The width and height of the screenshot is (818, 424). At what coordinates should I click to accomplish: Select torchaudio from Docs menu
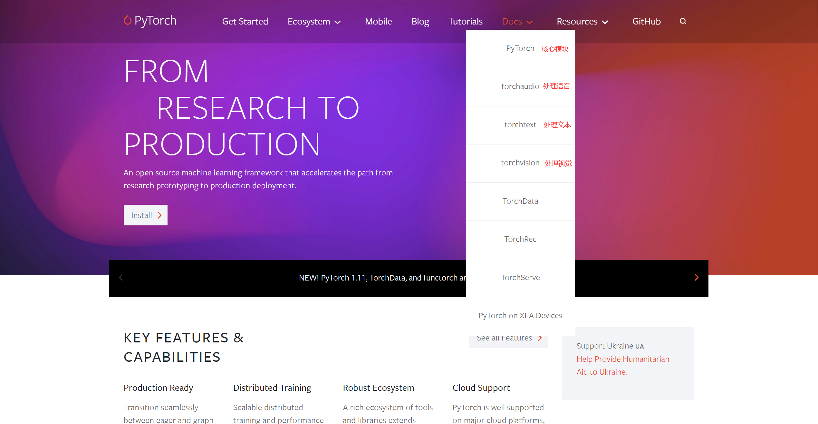pyautogui.click(x=520, y=86)
